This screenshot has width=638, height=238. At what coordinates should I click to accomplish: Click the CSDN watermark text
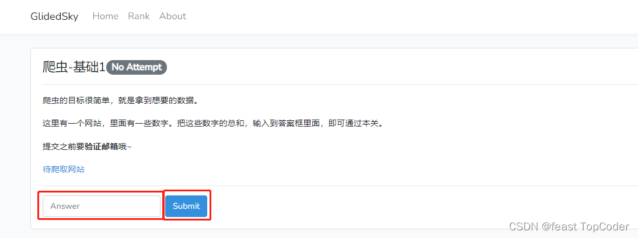point(524,226)
